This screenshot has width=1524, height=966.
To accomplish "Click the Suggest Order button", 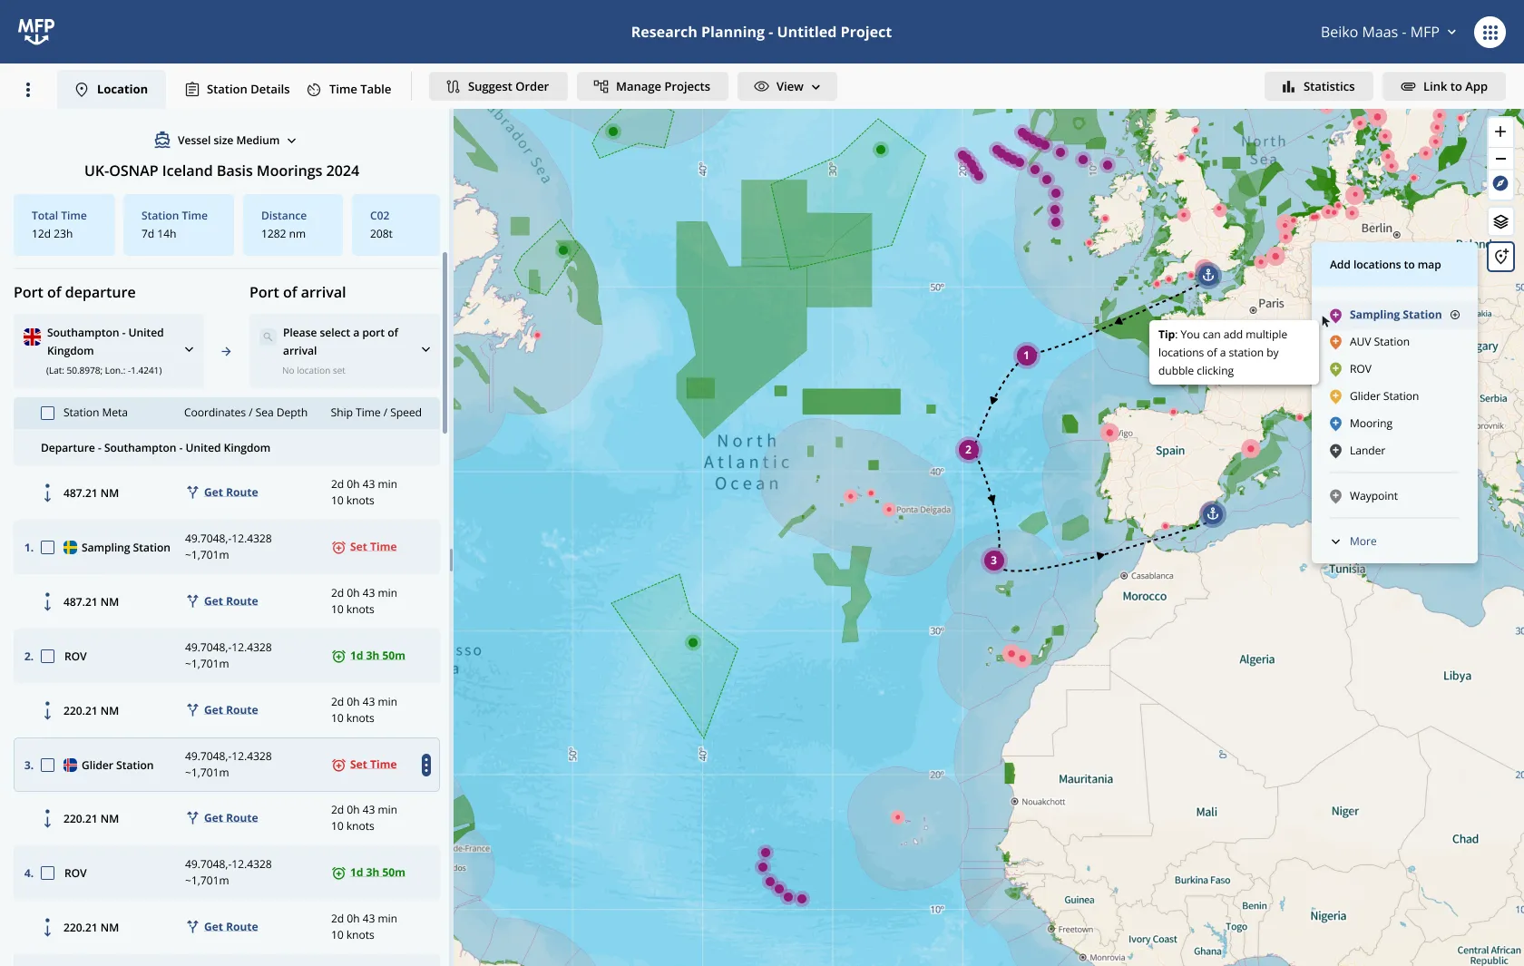I will 498,87.
